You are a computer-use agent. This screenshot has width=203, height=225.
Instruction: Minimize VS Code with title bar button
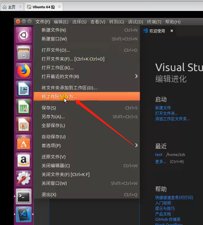(24, 22)
